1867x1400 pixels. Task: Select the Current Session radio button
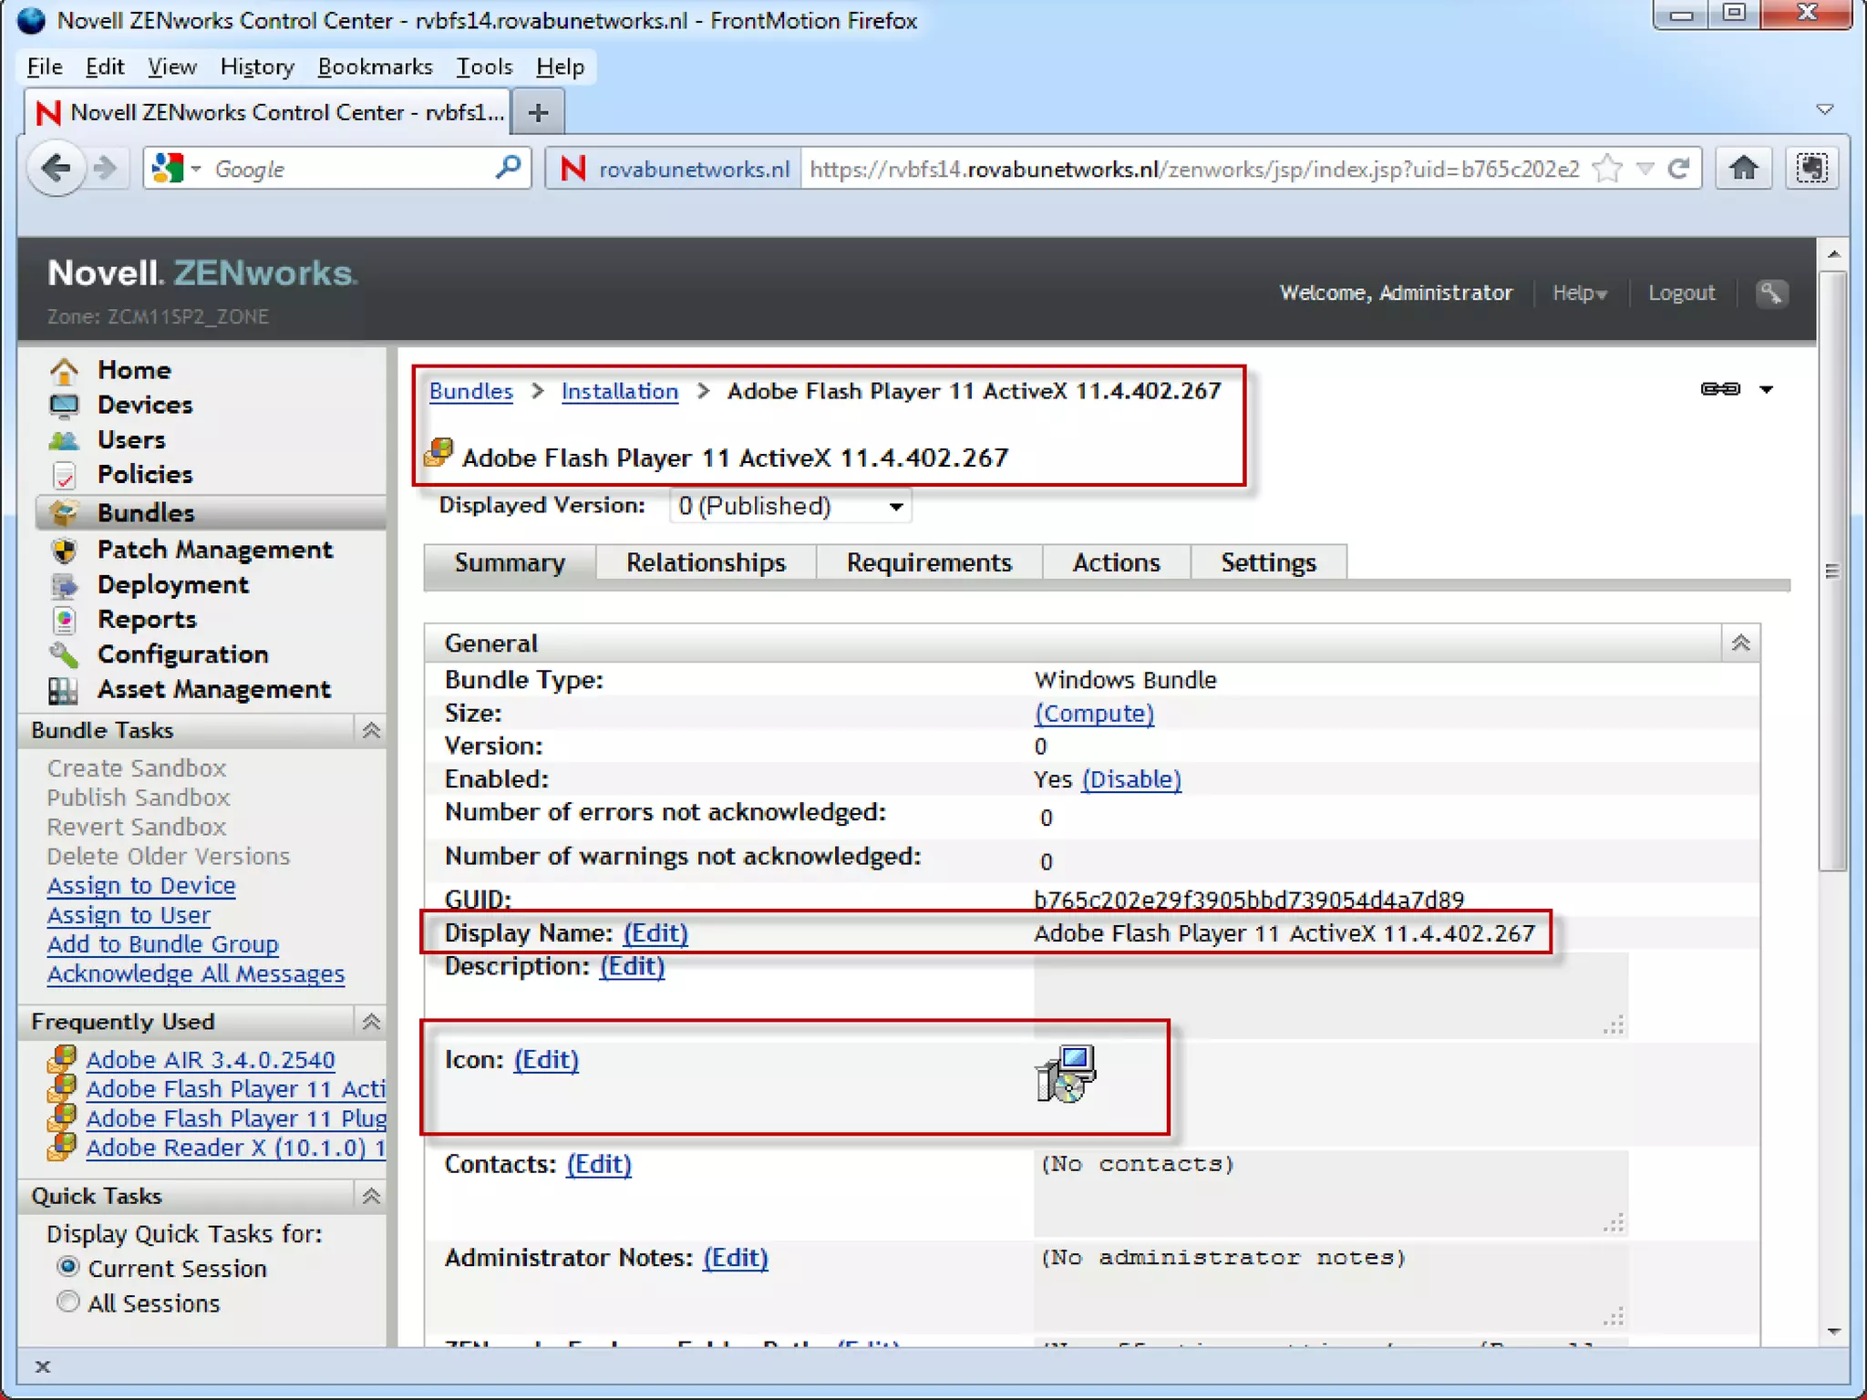67,1267
